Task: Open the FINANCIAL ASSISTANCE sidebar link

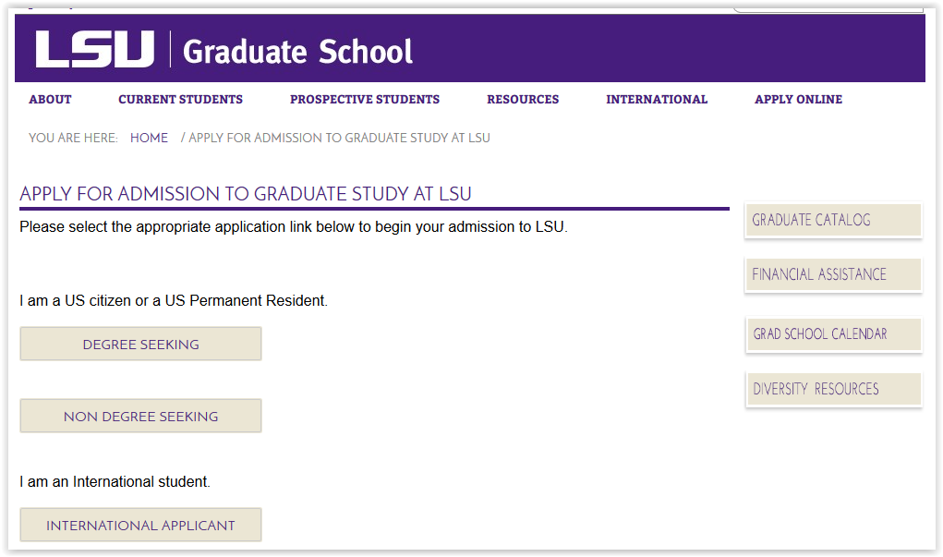Action: point(833,274)
